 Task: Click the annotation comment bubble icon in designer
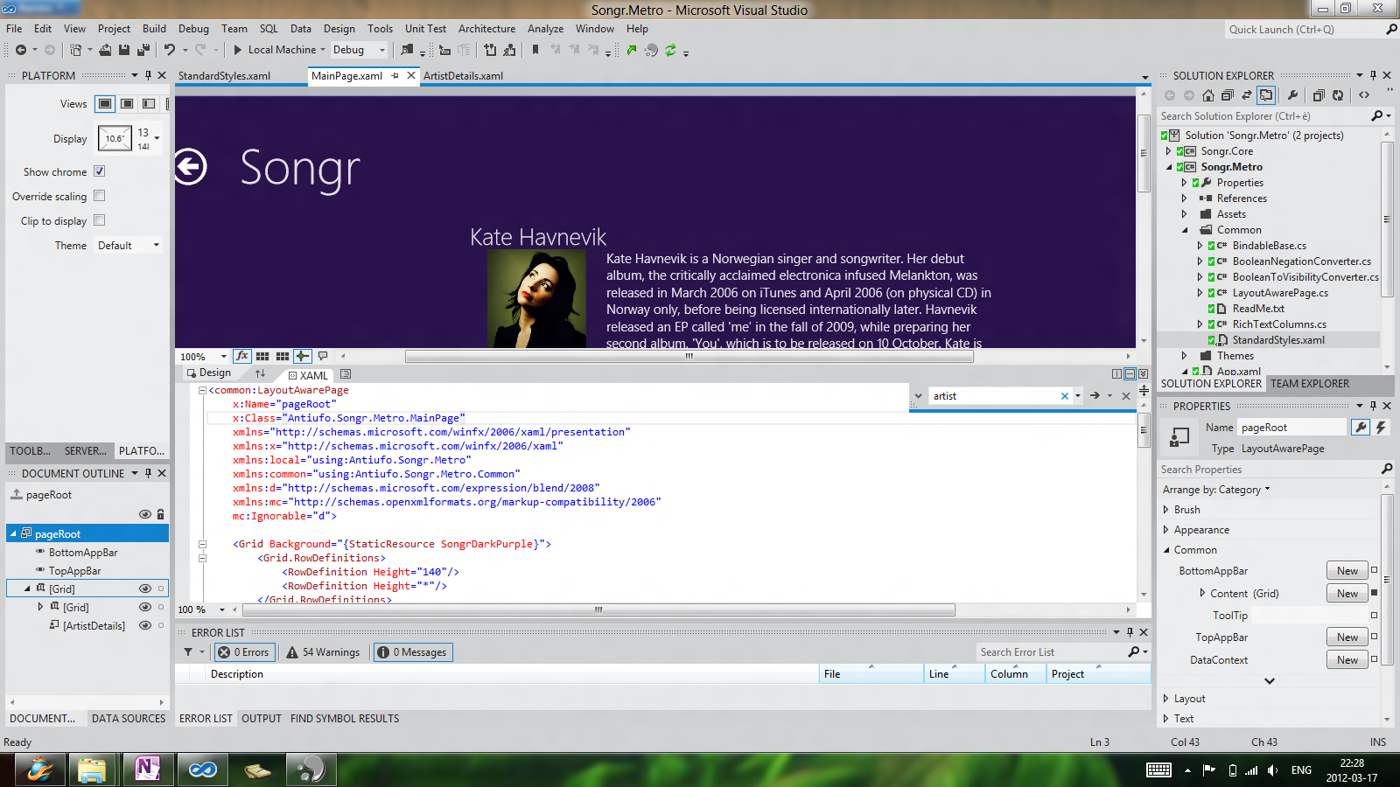[x=323, y=356]
